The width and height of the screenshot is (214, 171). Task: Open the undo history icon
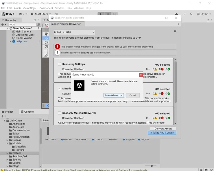coord(184,14)
